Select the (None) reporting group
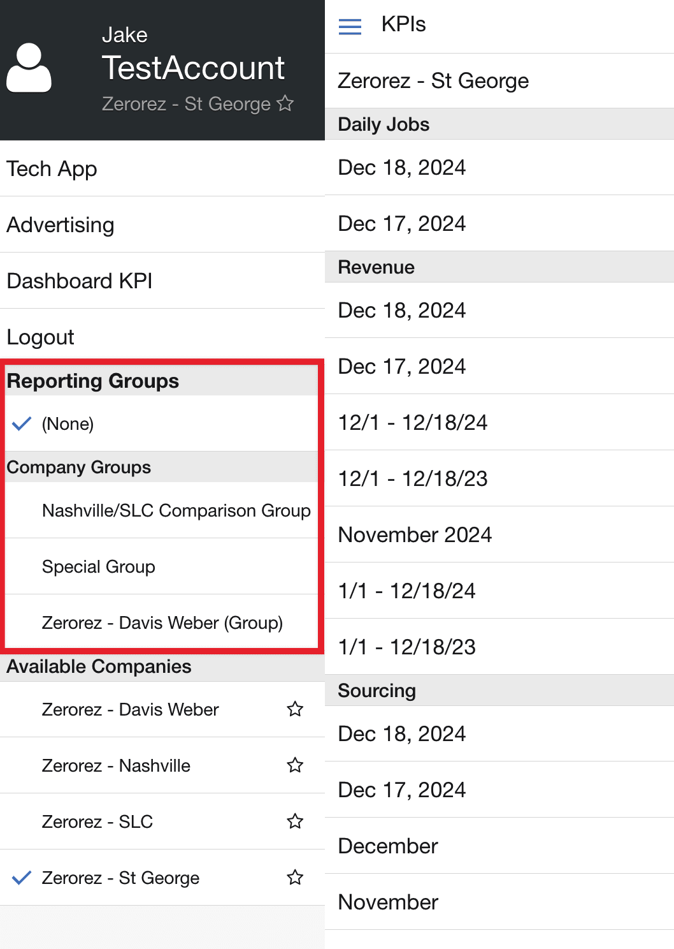Image resolution: width=674 pixels, height=949 pixels. coord(162,423)
